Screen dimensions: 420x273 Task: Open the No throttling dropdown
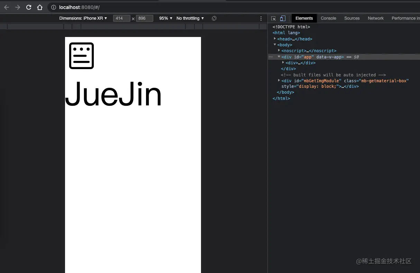pyautogui.click(x=190, y=18)
